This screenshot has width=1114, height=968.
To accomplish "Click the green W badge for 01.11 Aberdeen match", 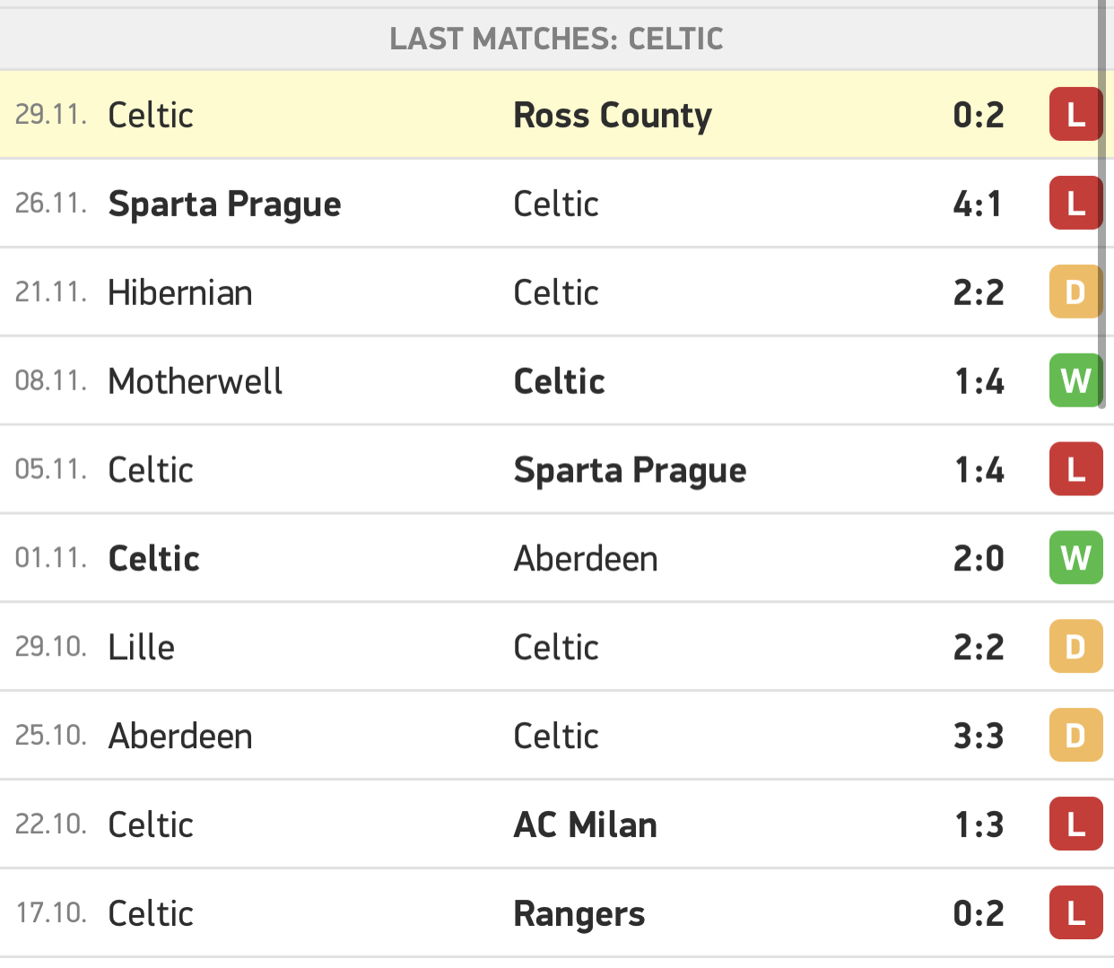I will coord(1075,558).
